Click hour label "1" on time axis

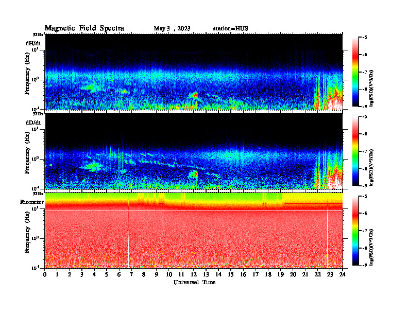57,274
